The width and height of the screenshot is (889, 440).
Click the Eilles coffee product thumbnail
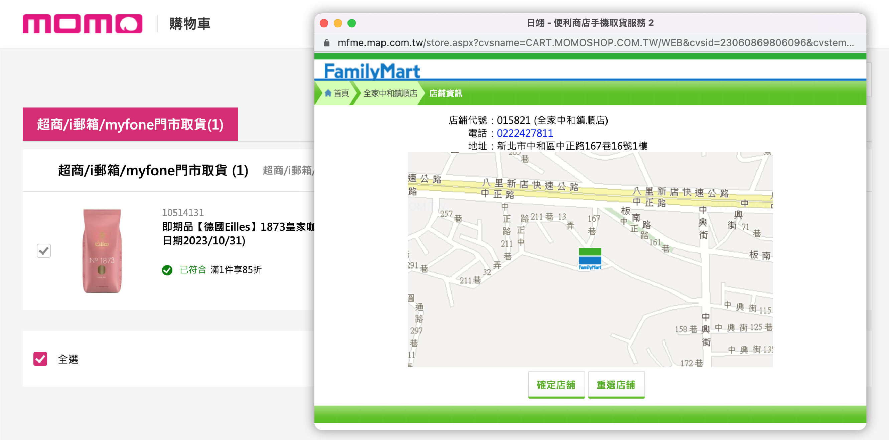coord(102,251)
